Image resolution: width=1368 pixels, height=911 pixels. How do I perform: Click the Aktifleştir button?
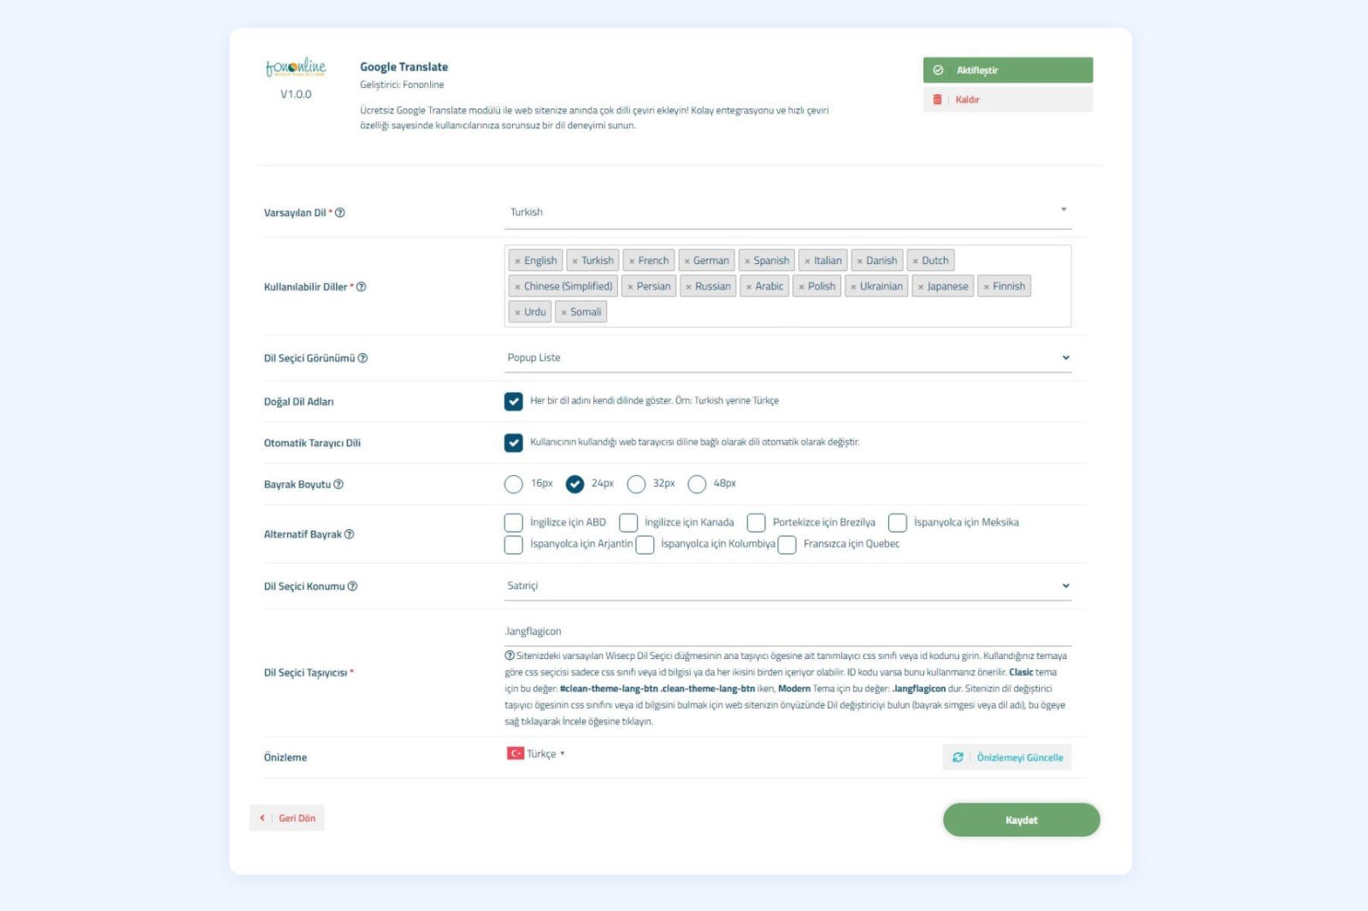point(1008,70)
